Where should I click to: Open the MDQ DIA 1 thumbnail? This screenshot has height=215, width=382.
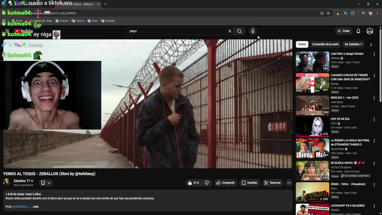(x=312, y=105)
